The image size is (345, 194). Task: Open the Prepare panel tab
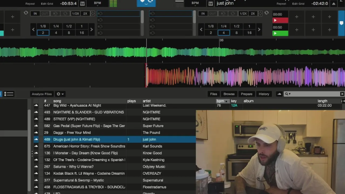[x=247, y=94]
